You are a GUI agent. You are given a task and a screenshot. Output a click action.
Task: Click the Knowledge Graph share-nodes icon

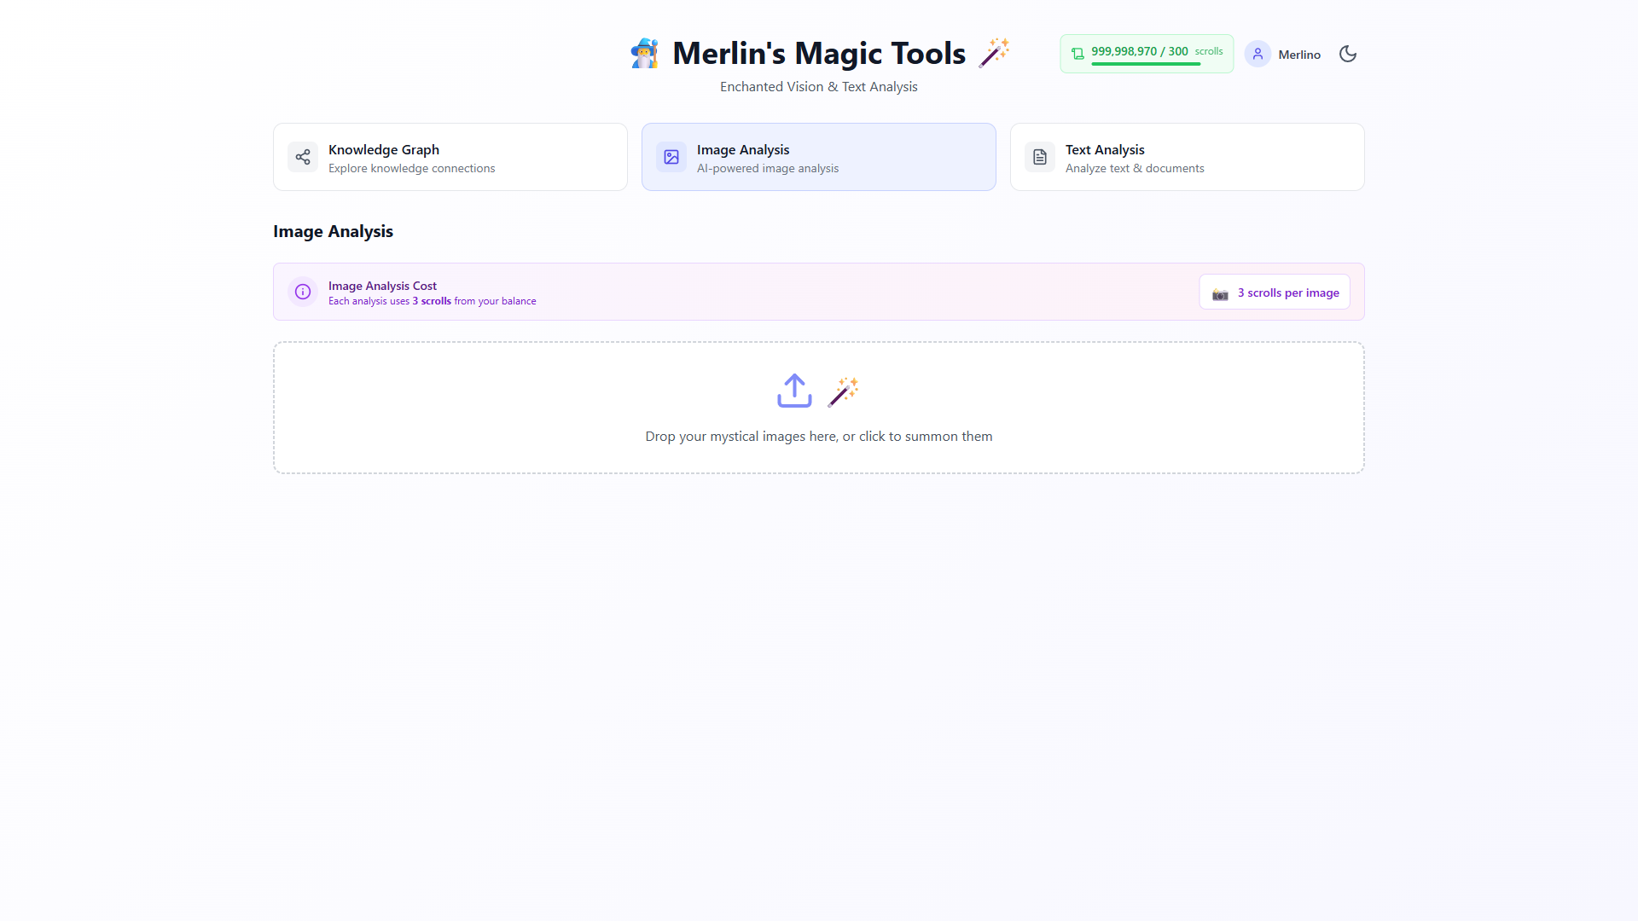click(303, 157)
